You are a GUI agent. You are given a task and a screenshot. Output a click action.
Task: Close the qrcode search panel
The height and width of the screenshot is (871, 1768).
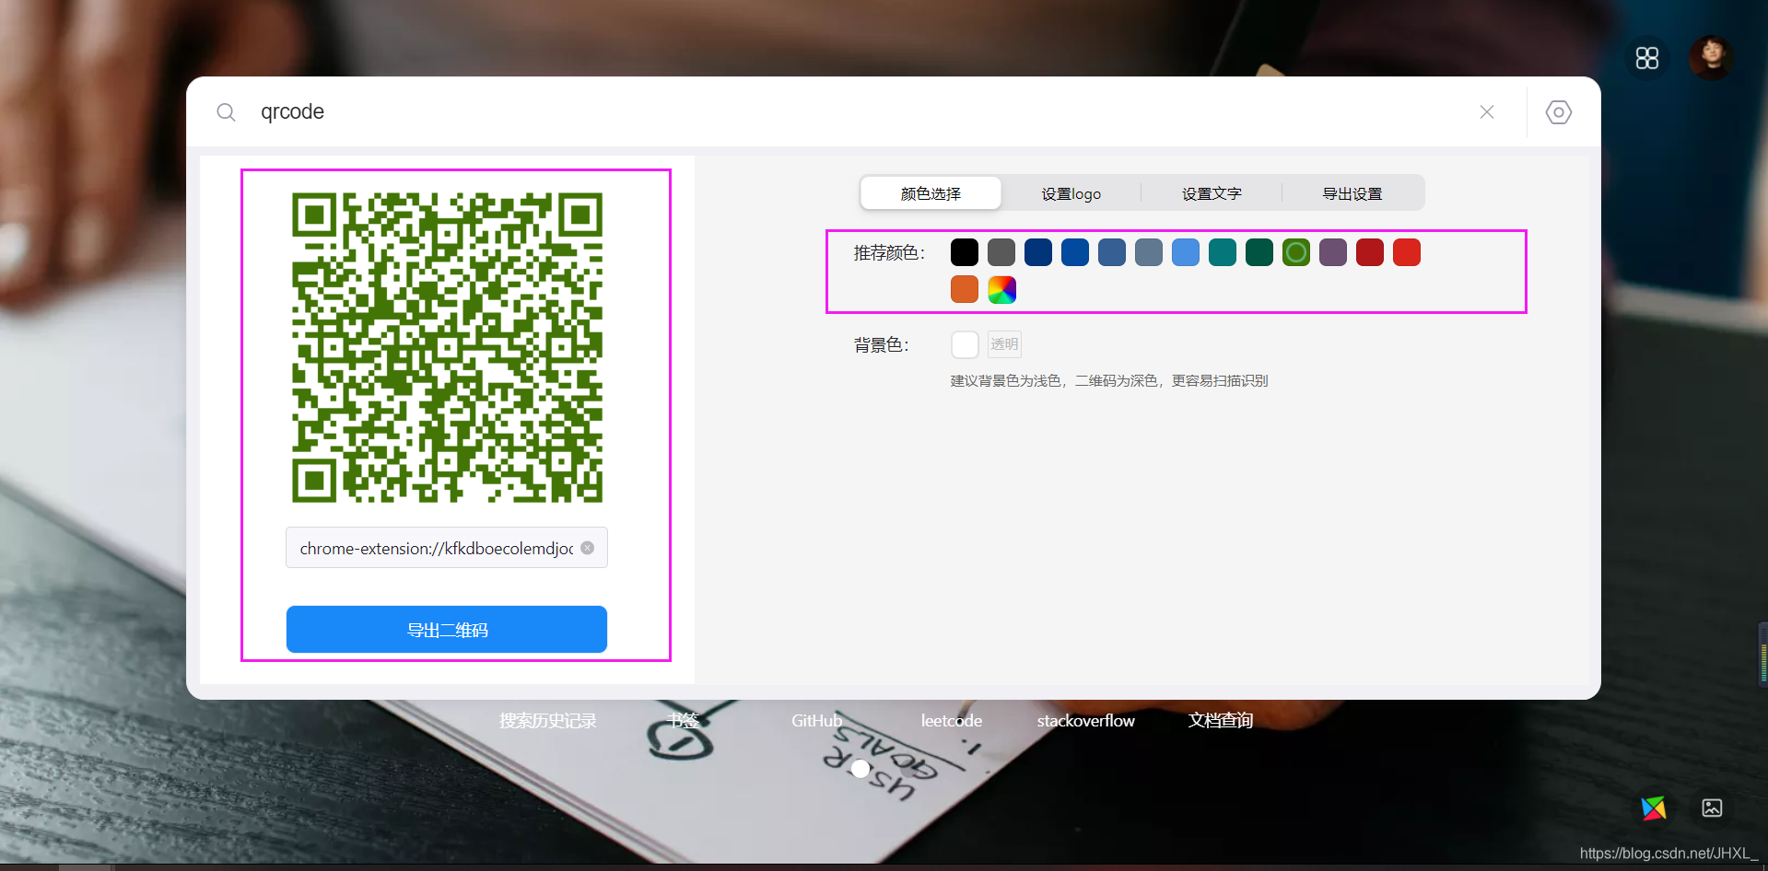(x=1486, y=111)
